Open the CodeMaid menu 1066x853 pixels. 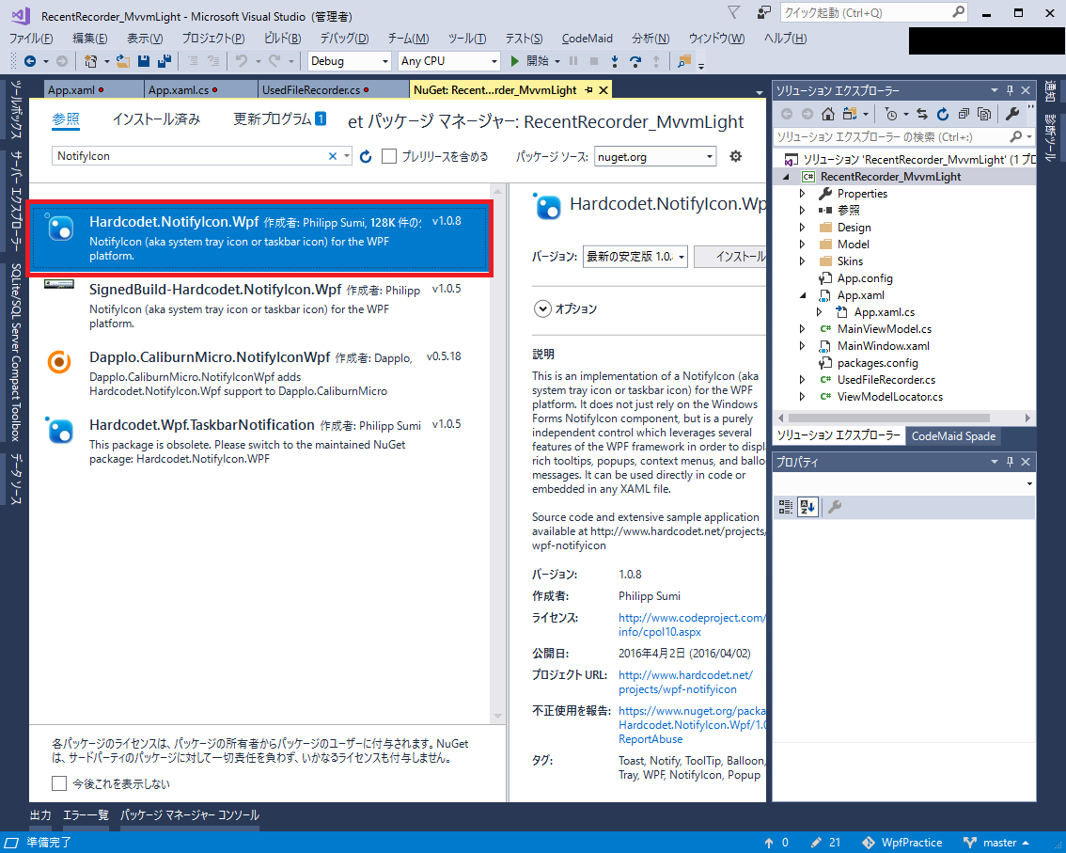(x=587, y=39)
